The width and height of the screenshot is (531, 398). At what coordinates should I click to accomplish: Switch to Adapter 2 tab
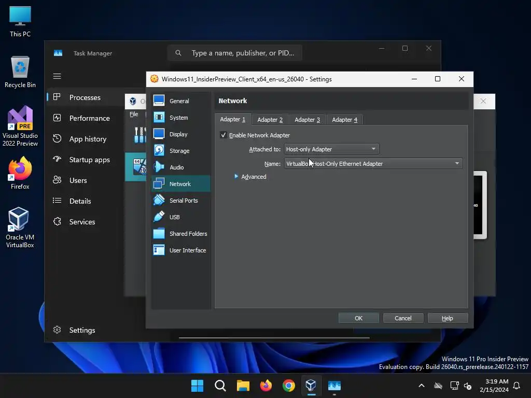pyautogui.click(x=270, y=120)
